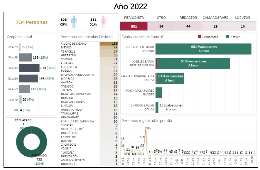Viewport: 260px width, 170px height.
Task: Select Nancy Paola Flores Nandez's green bar
Action: (159, 92)
